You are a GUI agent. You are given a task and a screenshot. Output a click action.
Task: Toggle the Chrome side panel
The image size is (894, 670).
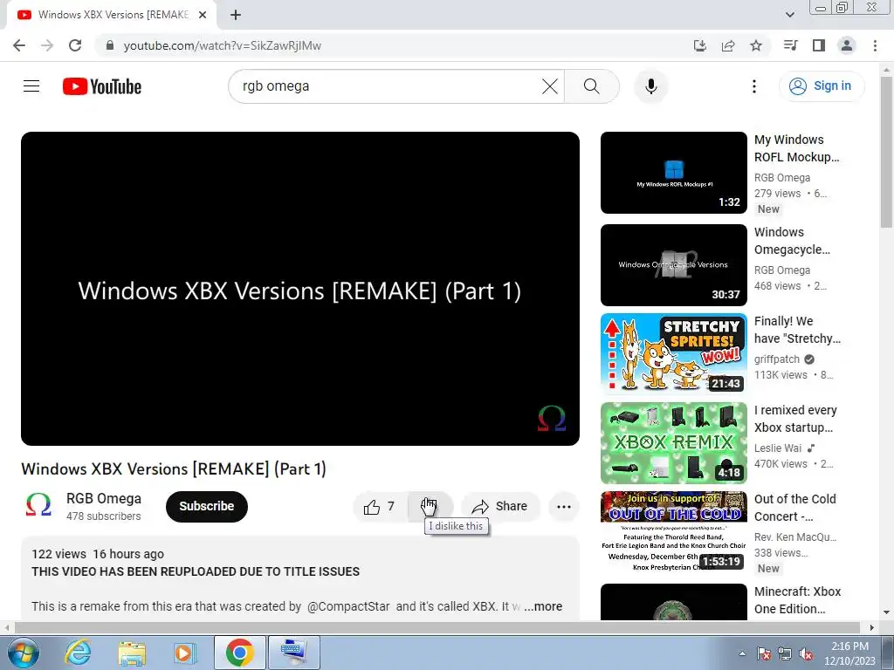(819, 45)
